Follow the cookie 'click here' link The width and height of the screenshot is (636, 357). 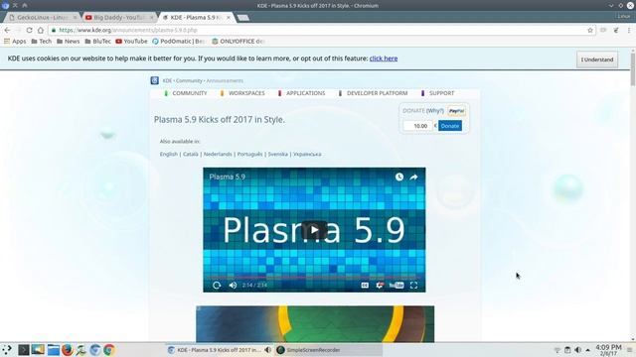coord(384,59)
